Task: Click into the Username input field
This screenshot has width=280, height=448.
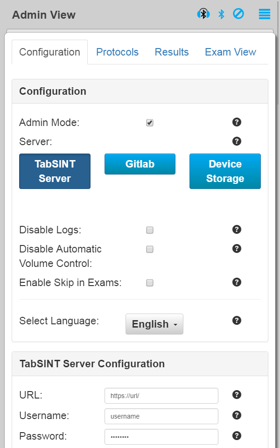Action: click(x=161, y=416)
